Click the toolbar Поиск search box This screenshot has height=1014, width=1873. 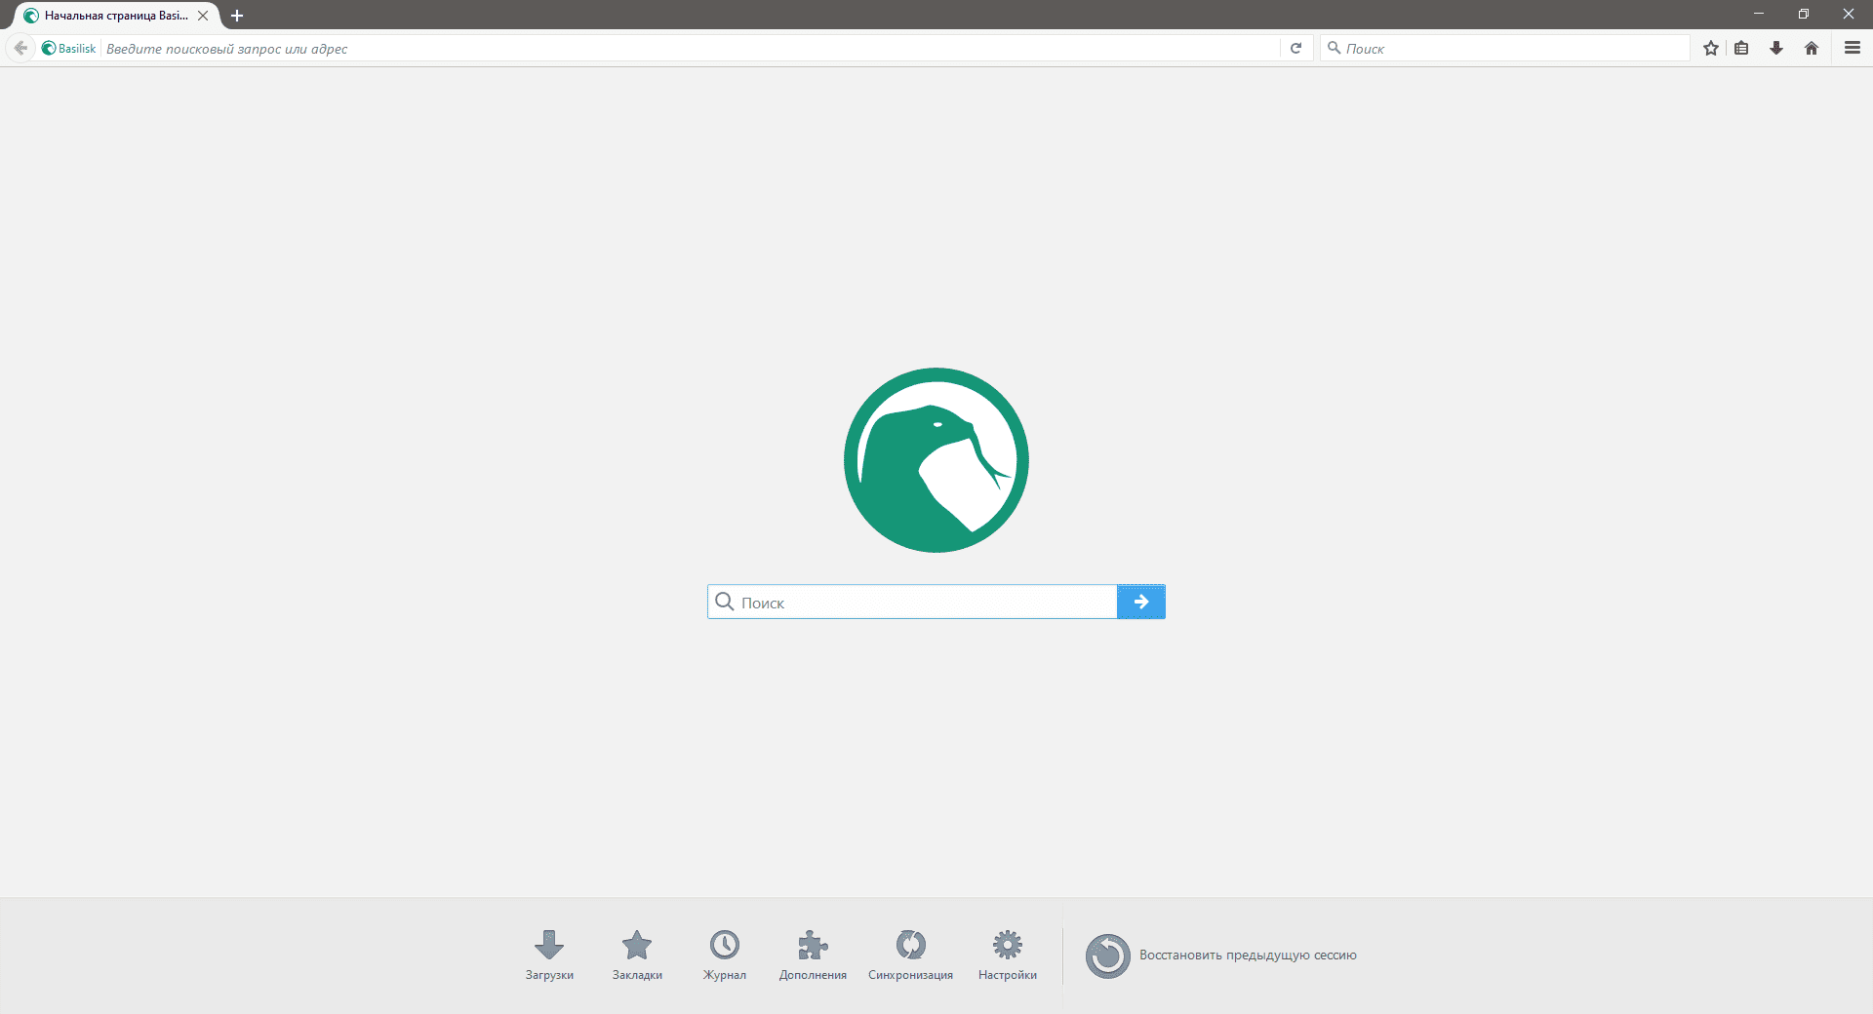pos(1505,48)
